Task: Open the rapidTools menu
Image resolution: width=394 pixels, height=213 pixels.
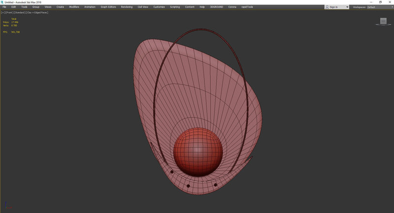Action: click(247, 7)
